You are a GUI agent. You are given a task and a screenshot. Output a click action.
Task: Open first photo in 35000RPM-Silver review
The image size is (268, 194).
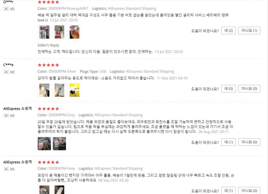pyautogui.click(x=44, y=90)
